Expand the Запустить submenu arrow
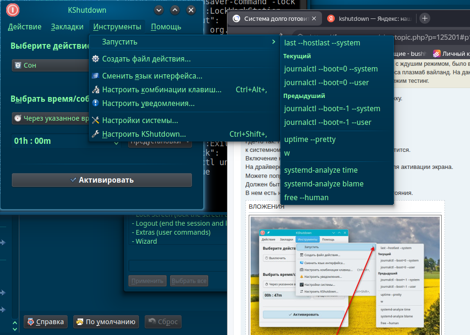The width and height of the screenshot is (470, 335). click(273, 42)
